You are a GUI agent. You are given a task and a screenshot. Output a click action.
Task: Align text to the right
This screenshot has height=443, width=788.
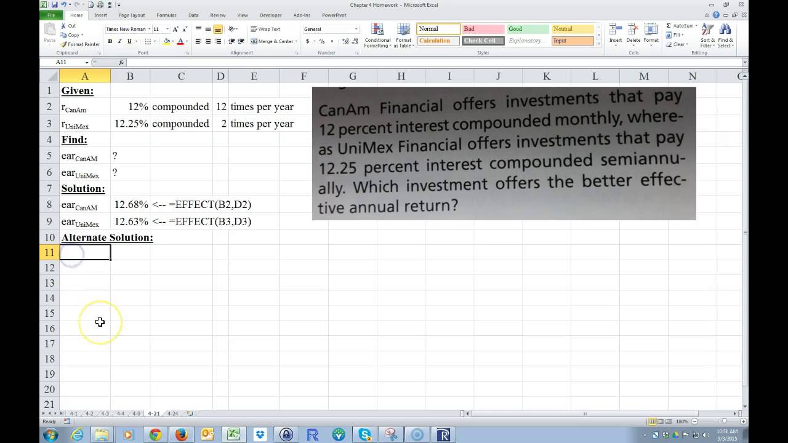(x=217, y=41)
